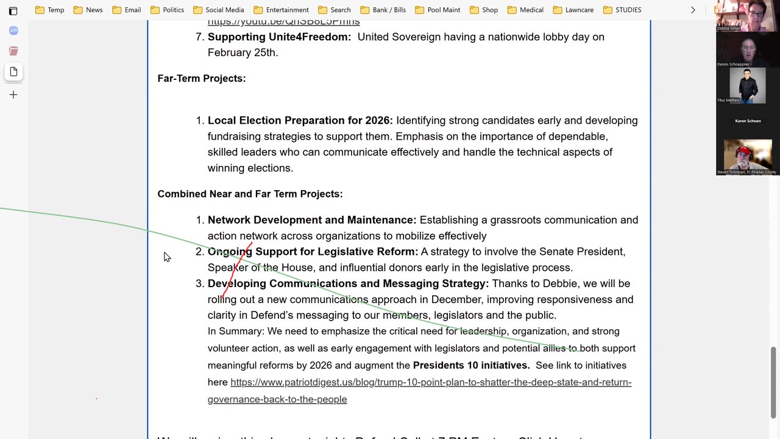780x439 pixels.
Task: Open the red folder sidebar item
Action: coord(13,51)
